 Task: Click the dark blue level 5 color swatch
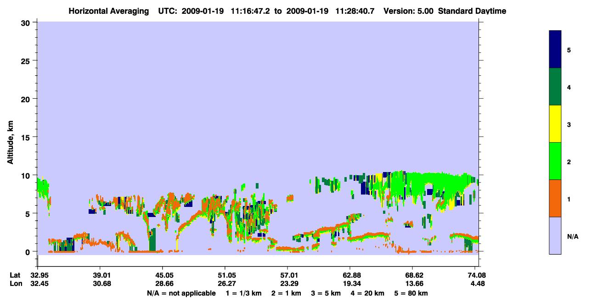(555, 50)
